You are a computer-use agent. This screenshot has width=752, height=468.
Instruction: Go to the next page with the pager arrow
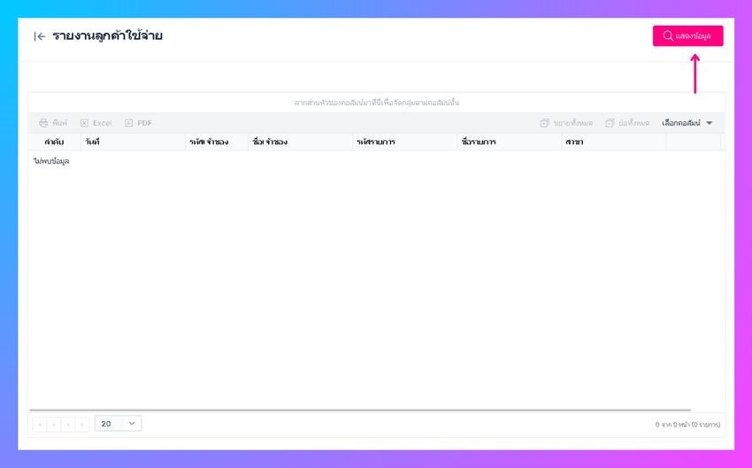68,425
